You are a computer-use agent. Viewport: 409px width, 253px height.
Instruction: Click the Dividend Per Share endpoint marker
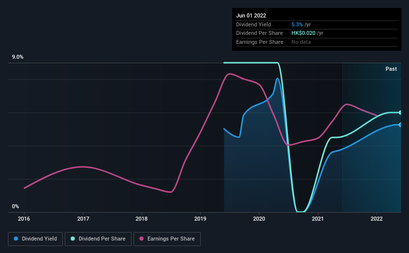(400, 113)
